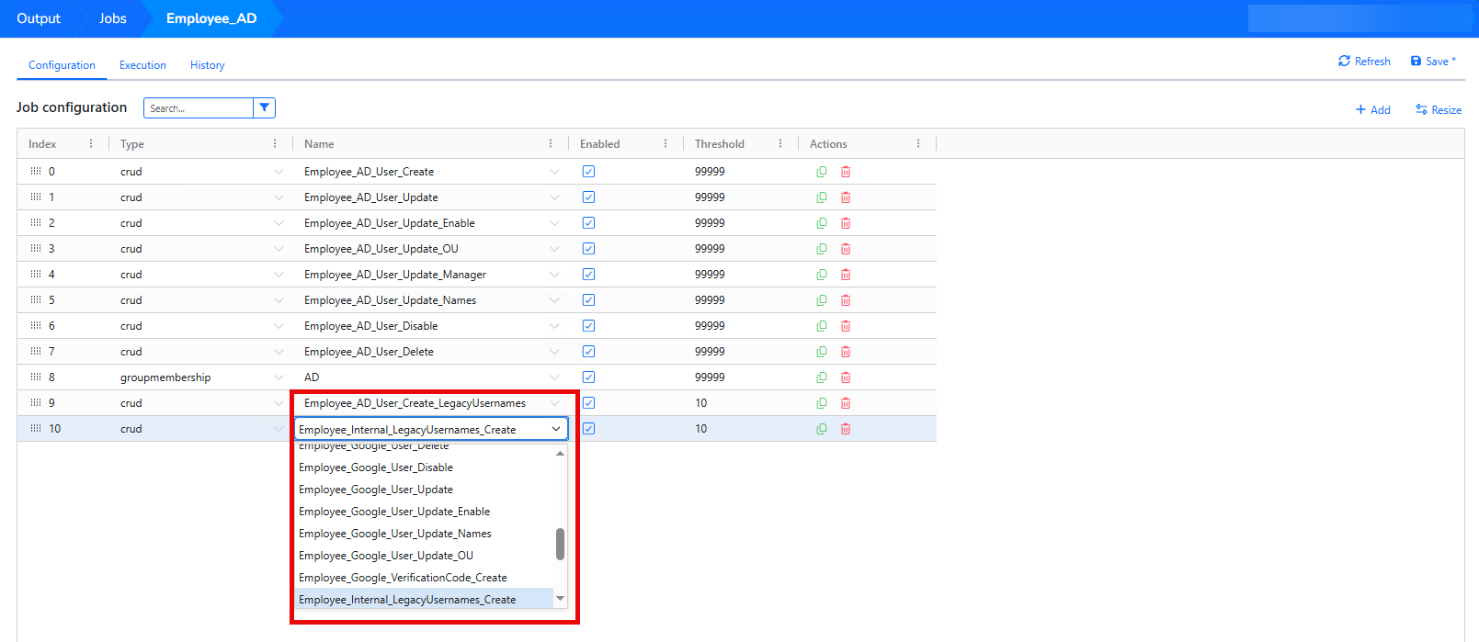Viewport: 1479px width, 642px height.
Task: Expand Name dropdown for Employee_AD_User_Create
Action: click(554, 172)
